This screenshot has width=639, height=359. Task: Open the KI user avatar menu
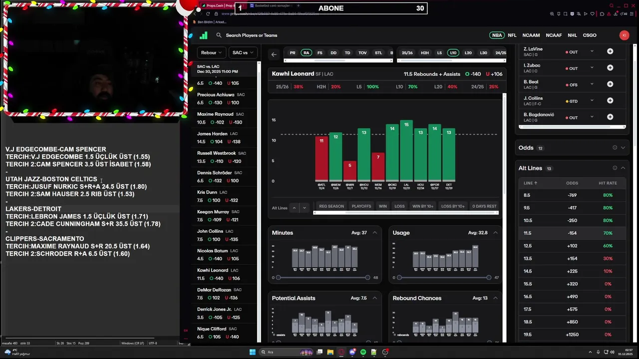(624, 35)
